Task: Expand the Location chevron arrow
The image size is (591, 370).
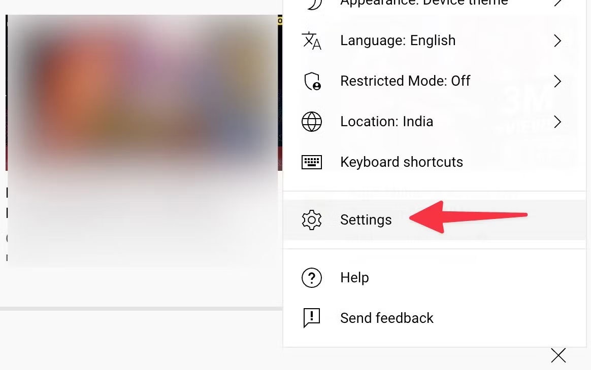Action: point(557,122)
